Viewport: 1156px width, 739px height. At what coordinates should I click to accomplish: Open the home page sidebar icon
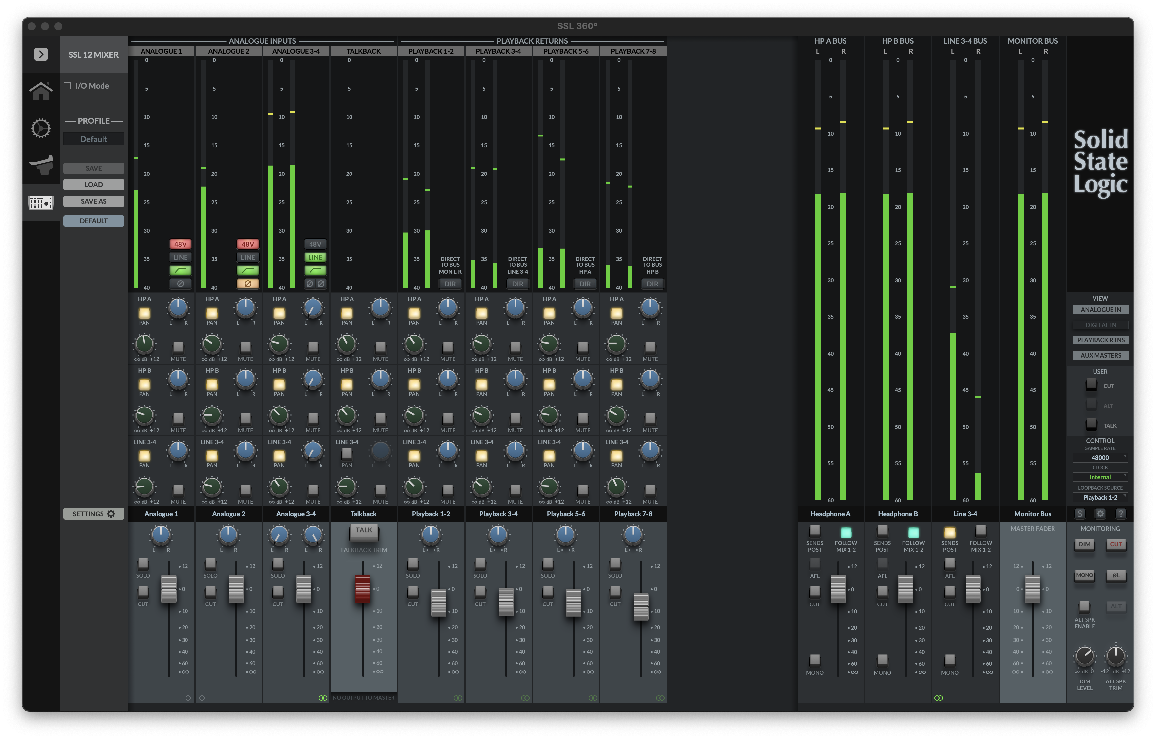coord(41,91)
